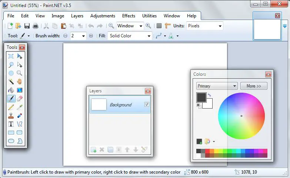This screenshot has height=178, width=290.
Task: Select the Gradient tool
Action: 20,90
